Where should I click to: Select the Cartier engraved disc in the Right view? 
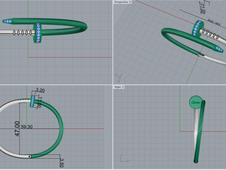coord(196,102)
